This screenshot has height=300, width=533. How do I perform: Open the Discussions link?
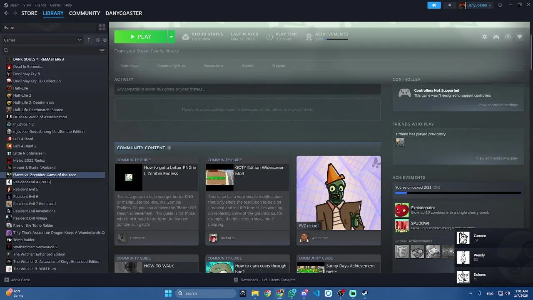pos(214,66)
